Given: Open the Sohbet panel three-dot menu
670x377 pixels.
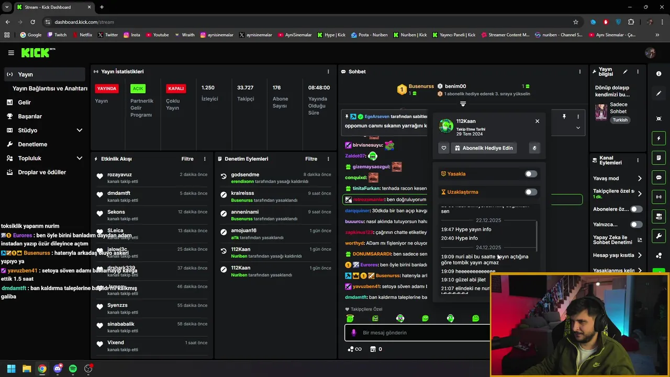Looking at the screenshot, I should [x=579, y=72].
